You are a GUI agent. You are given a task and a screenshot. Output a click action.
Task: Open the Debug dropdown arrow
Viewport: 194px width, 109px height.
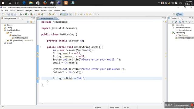(23, 14)
